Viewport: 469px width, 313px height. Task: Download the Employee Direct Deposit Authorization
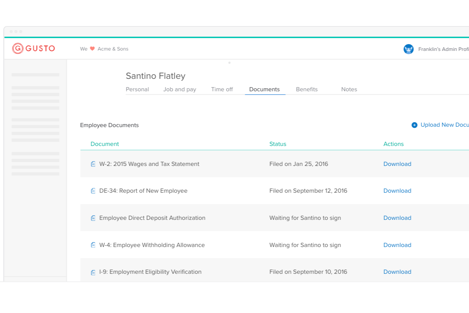click(x=397, y=218)
